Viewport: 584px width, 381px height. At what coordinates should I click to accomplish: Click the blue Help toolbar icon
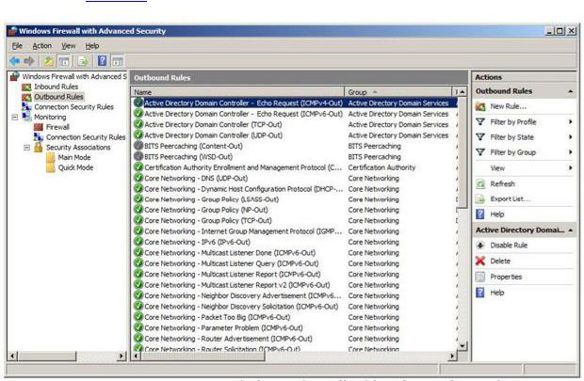pyautogui.click(x=102, y=61)
